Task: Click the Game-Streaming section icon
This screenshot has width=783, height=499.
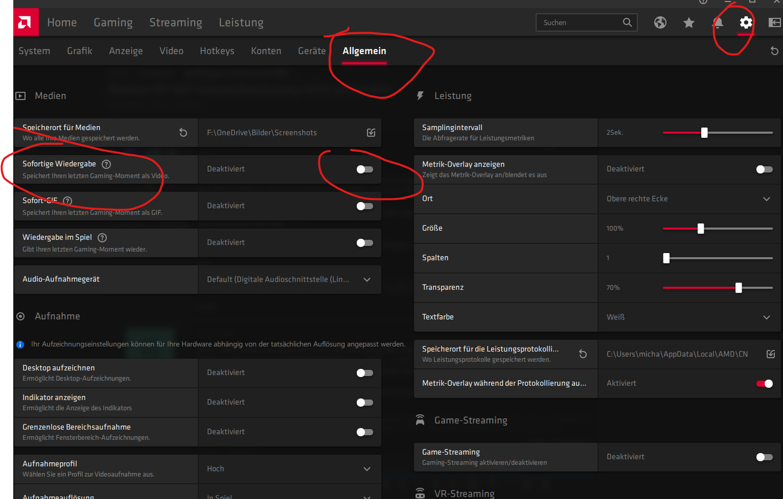Action: (420, 420)
